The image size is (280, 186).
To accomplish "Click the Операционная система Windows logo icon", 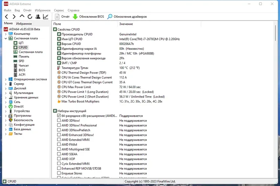I will pyautogui.click(x=11, y=79).
